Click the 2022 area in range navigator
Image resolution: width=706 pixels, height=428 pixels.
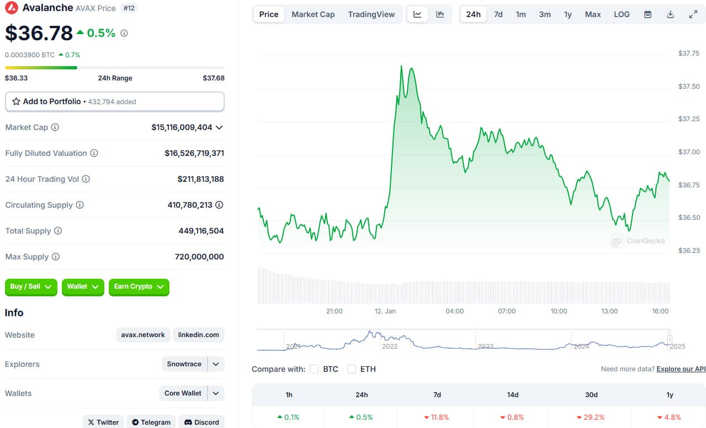point(390,346)
